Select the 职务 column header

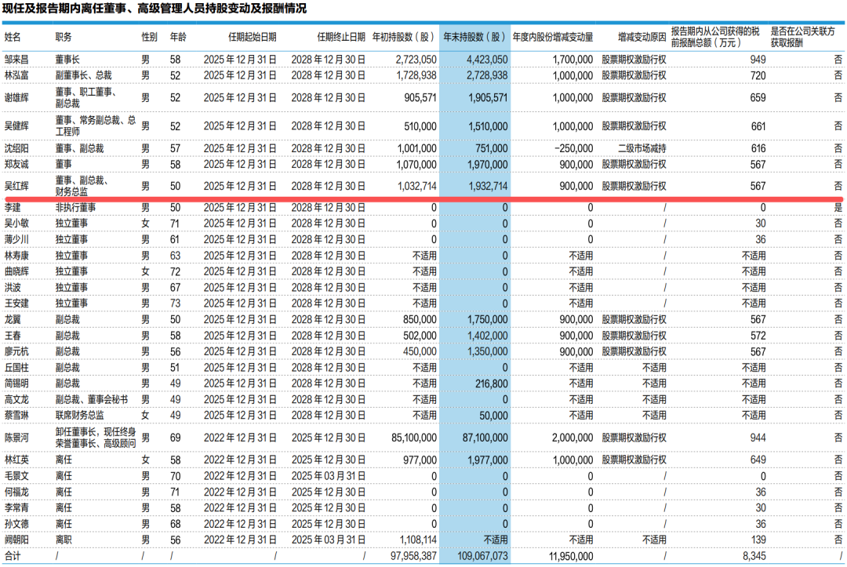pyautogui.click(x=64, y=38)
